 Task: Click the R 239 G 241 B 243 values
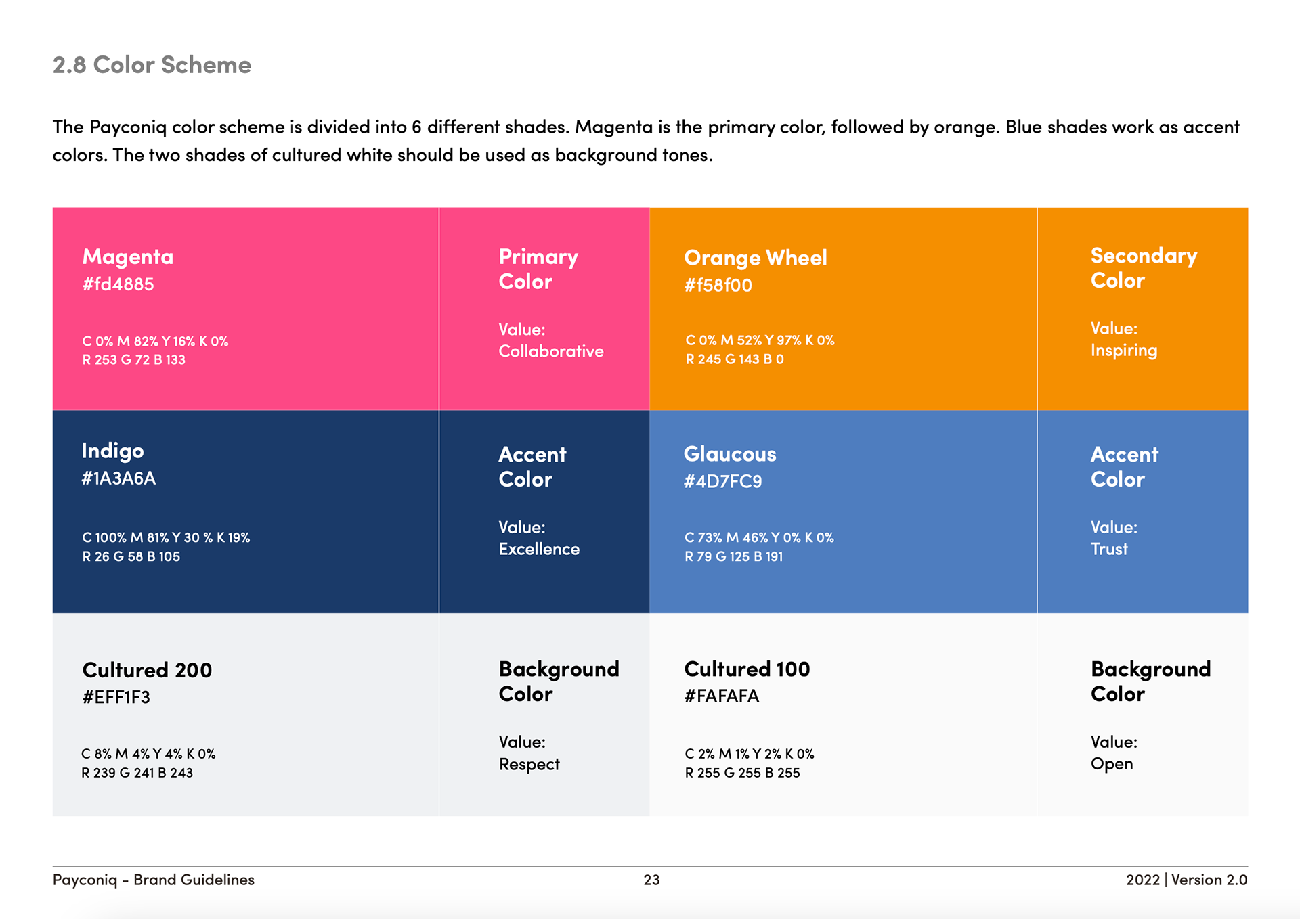point(137,773)
